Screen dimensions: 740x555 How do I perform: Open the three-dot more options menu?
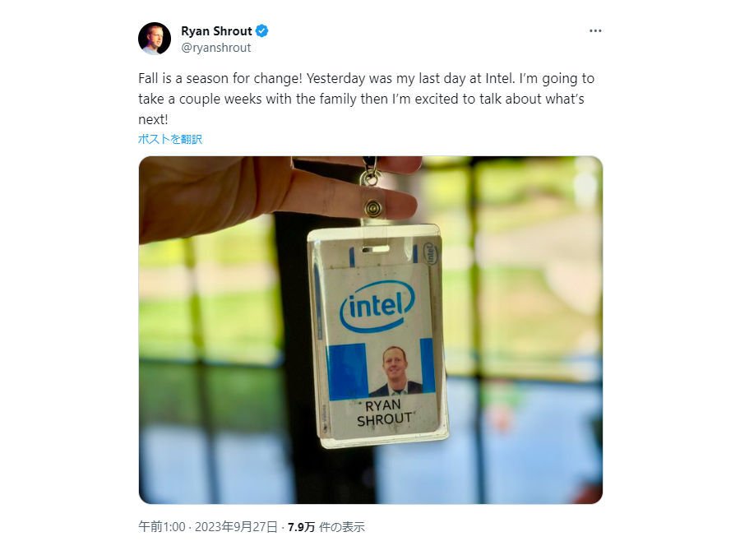tap(595, 30)
